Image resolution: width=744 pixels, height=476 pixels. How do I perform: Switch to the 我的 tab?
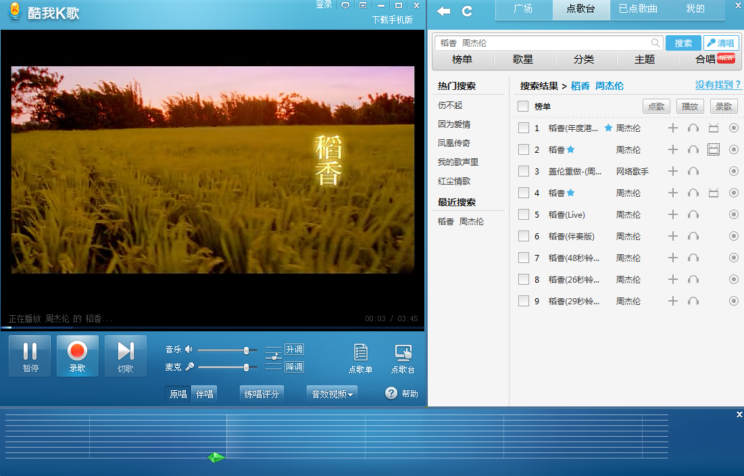coord(695,9)
